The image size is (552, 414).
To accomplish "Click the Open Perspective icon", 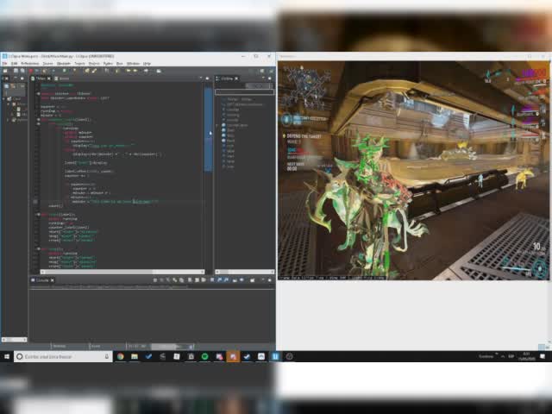I will (262, 71).
